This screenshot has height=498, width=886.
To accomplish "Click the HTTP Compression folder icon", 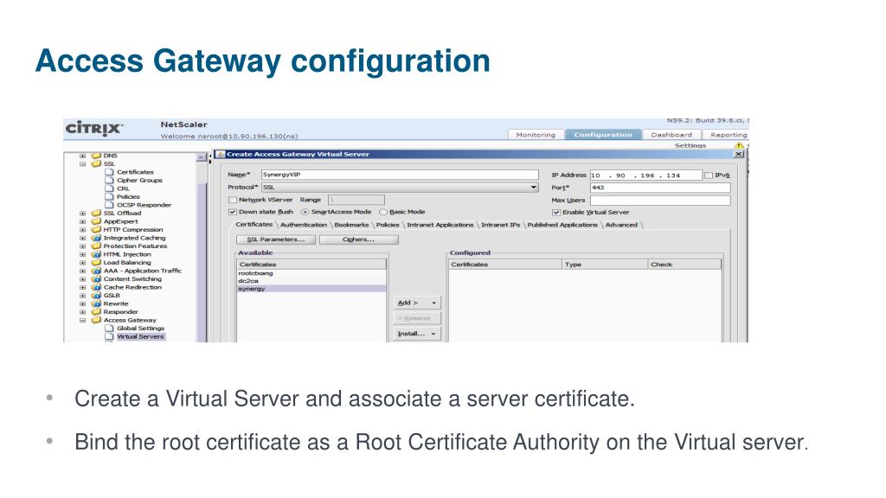I will click(x=96, y=230).
